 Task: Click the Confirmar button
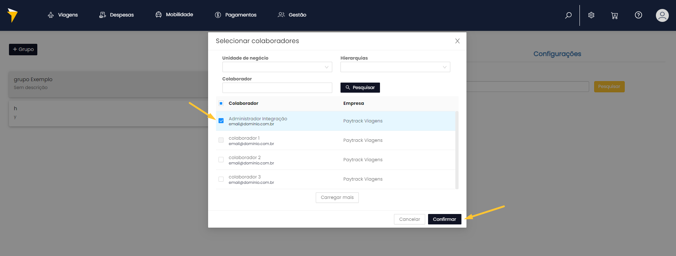point(445,219)
